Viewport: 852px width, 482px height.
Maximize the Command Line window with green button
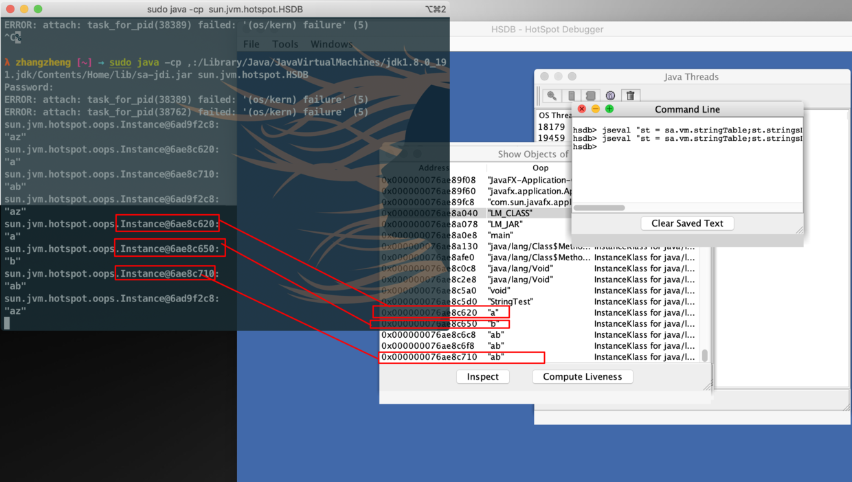point(609,109)
